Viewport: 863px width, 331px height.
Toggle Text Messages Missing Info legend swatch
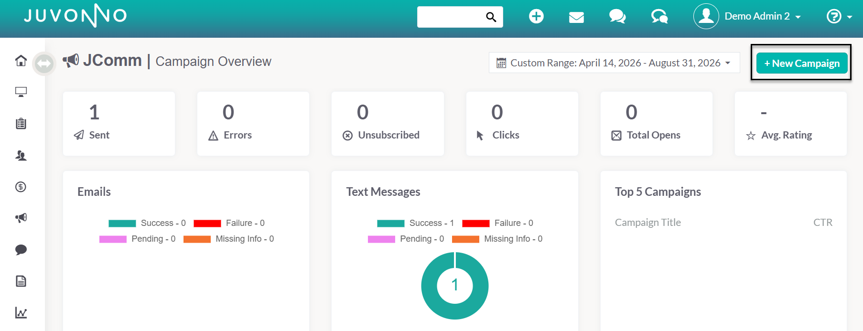(x=465, y=239)
